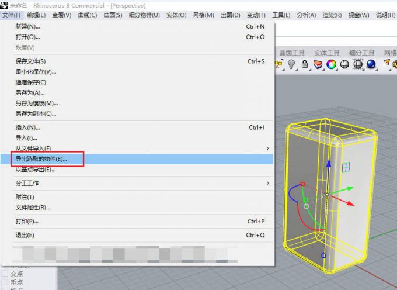This screenshot has width=397, height=290.
Task: Select 导出选取的物件(E)... menu entry
Action: [x=137, y=159]
